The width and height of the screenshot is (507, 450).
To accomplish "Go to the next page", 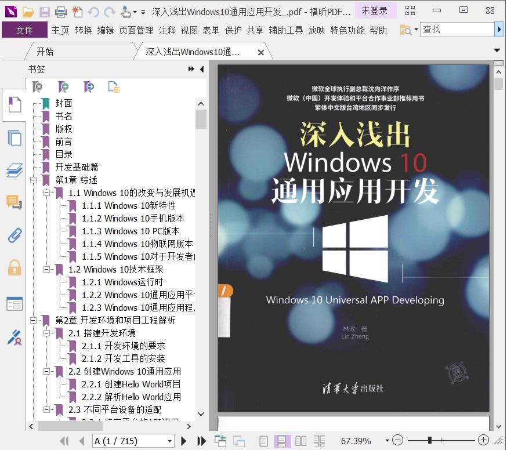I will (184, 441).
